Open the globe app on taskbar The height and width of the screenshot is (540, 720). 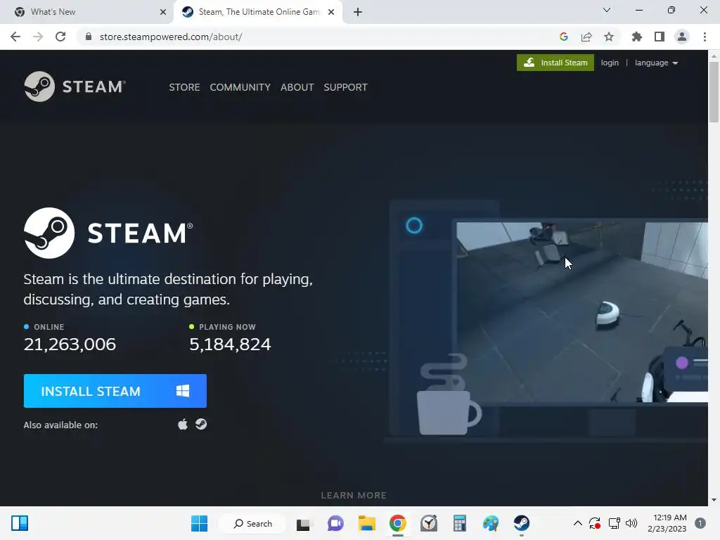(490, 523)
